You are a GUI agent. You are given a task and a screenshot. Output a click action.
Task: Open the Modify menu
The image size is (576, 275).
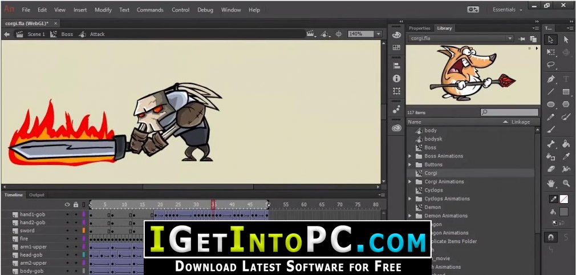[x=103, y=10]
